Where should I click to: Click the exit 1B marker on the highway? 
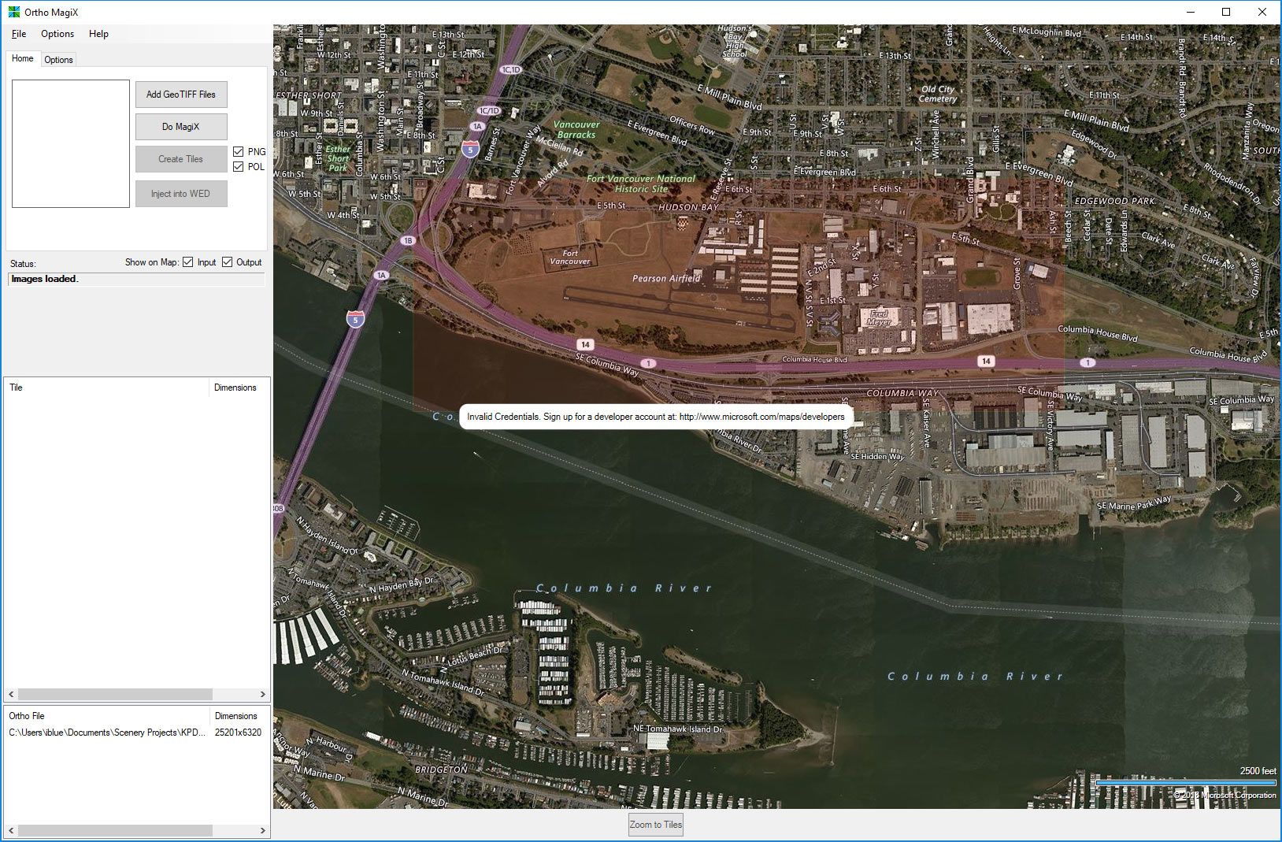[x=407, y=240]
